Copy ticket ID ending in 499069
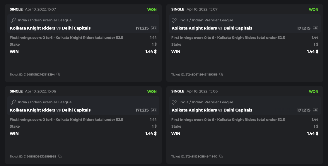Screen dimensions: 328x166 point(221,74)
